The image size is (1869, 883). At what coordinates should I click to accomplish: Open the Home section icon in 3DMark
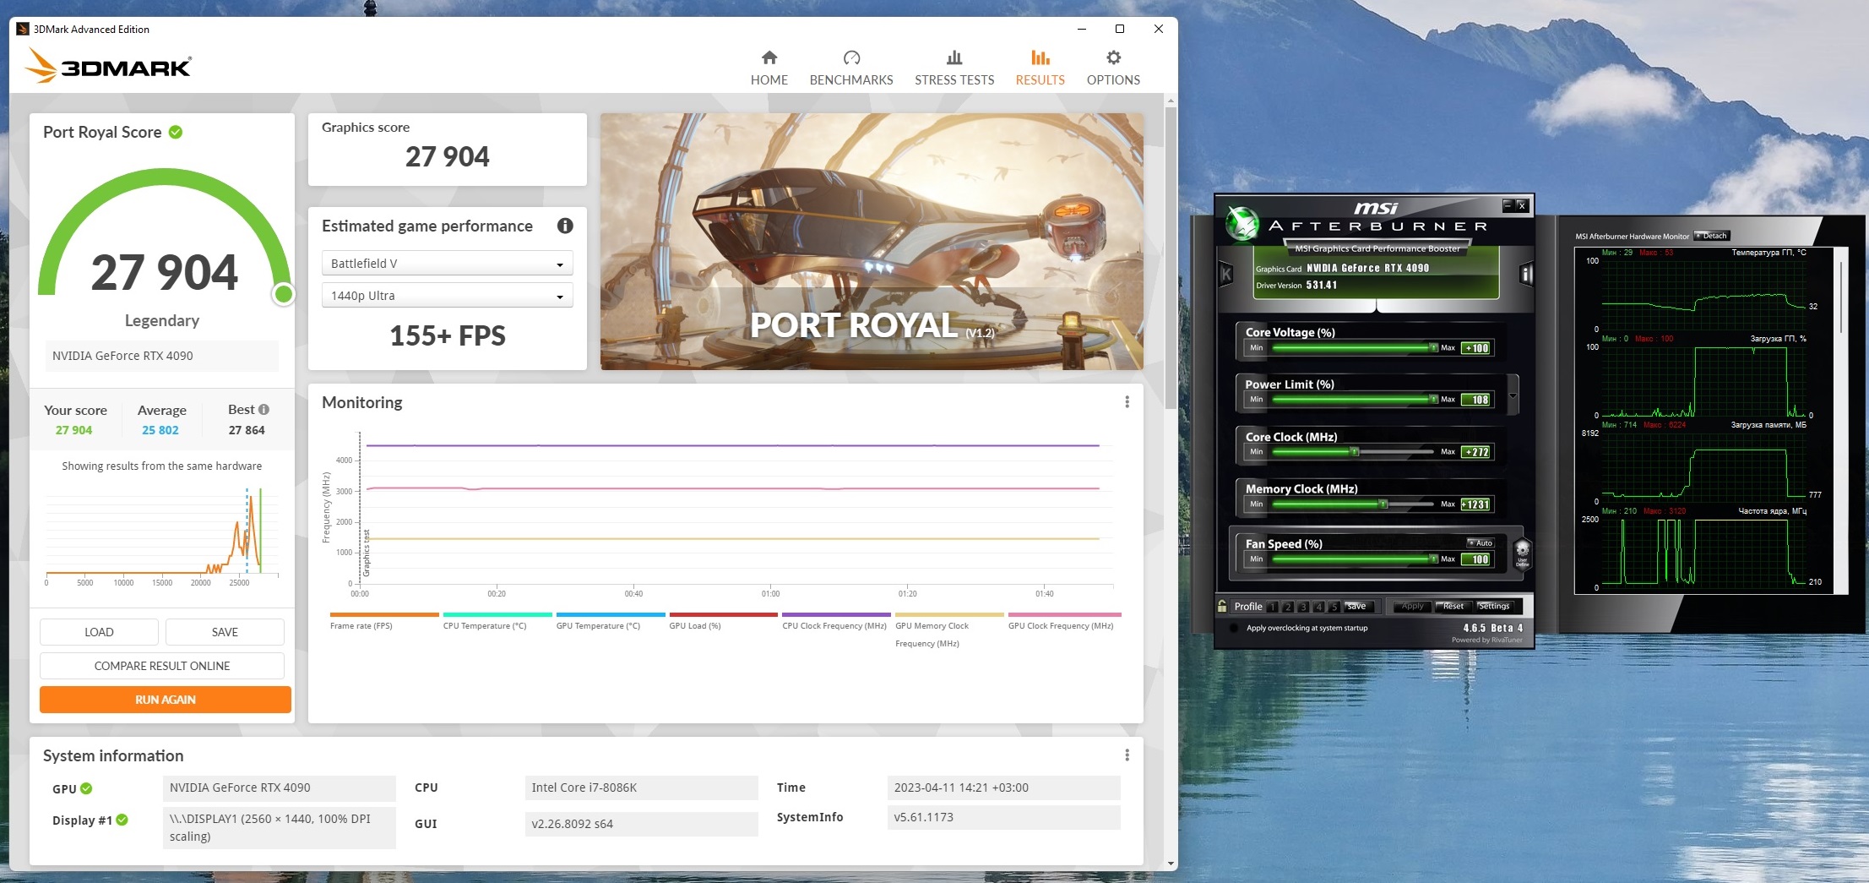[x=769, y=57]
